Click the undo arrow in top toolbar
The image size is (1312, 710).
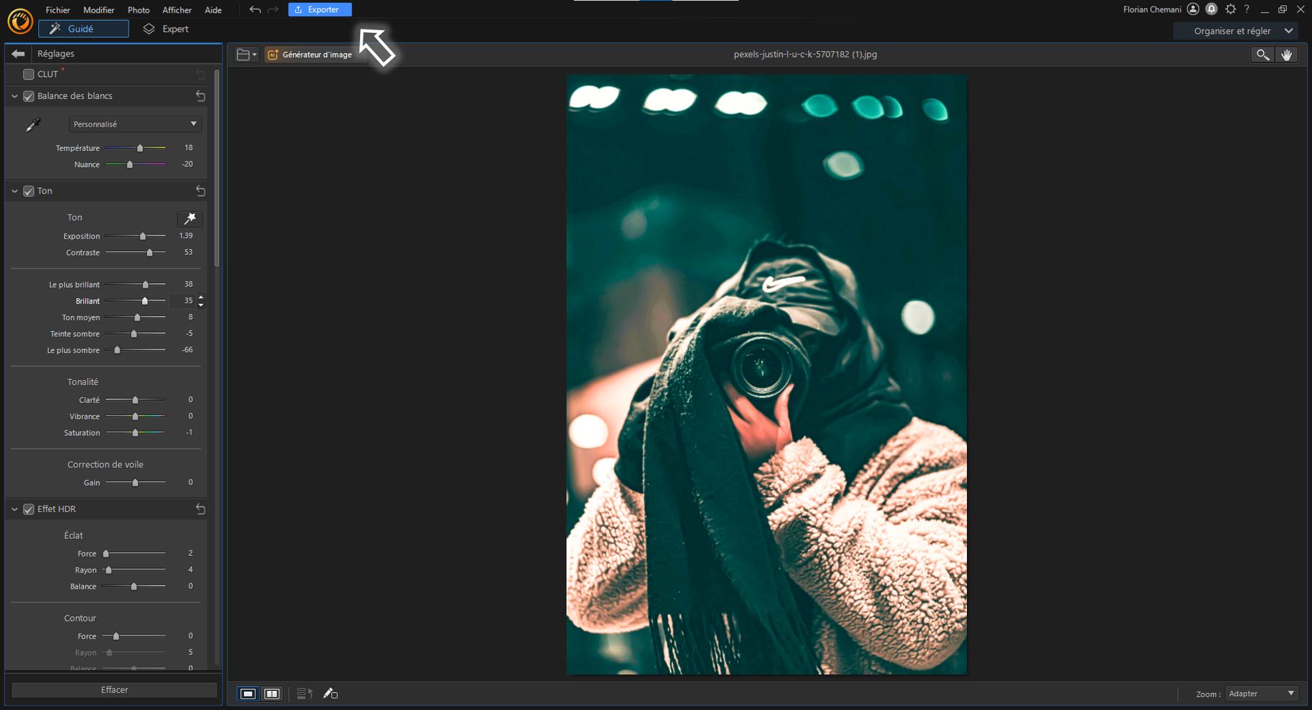click(255, 10)
